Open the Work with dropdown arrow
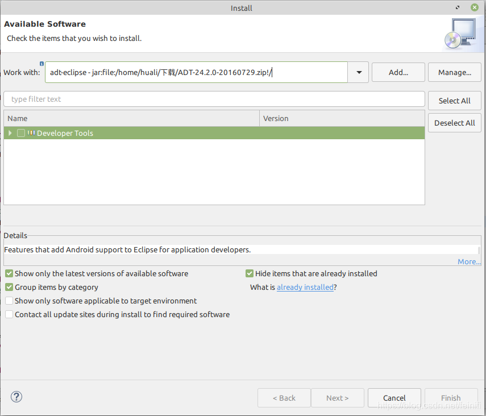Screen dimensions: 486x416 [359, 72]
